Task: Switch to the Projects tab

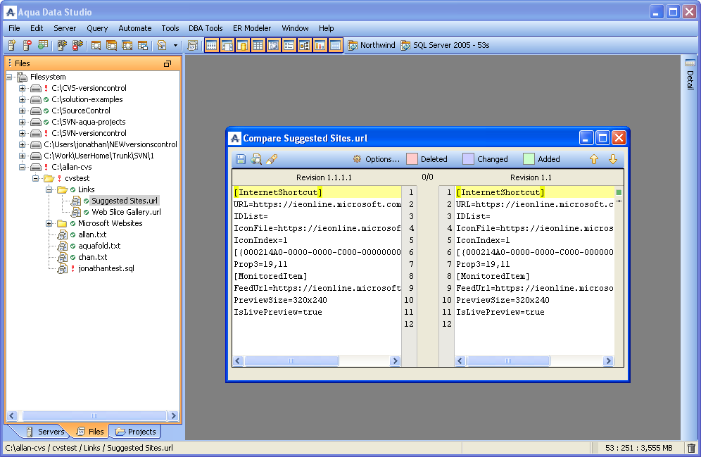Action: [135, 432]
